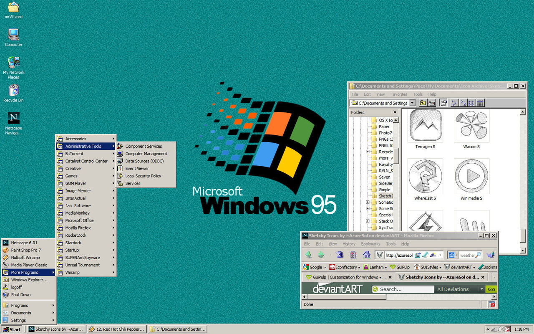Choose Local Security Policy
Image resolution: width=534 pixels, height=334 pixels.
click(x=146, y=176)
